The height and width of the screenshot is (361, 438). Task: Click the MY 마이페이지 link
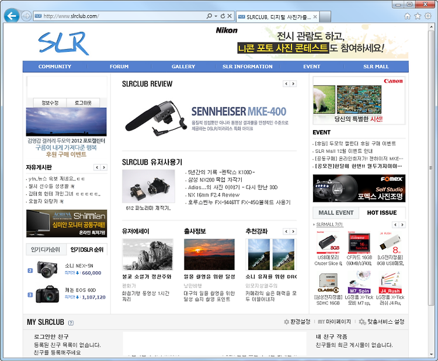point(335,322)
